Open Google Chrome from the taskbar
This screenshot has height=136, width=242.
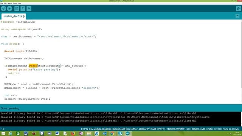112,133
